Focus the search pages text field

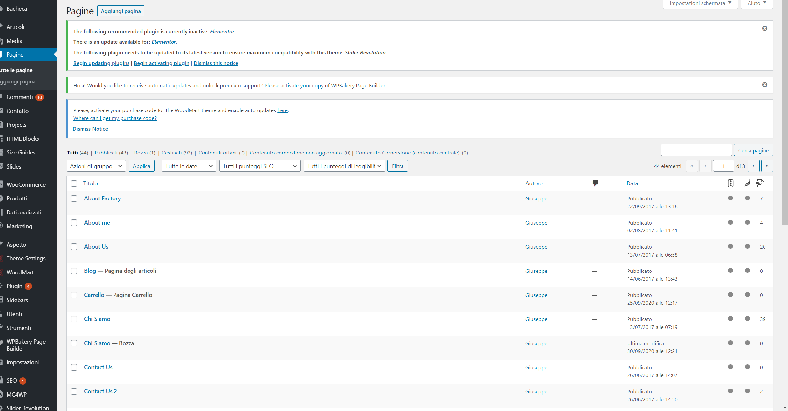point(696,150)
